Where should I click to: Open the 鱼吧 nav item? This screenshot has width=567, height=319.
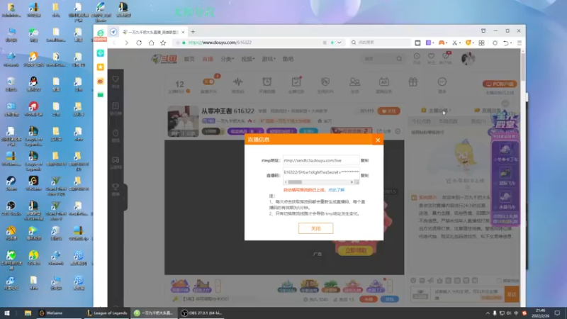pos(288,59)
